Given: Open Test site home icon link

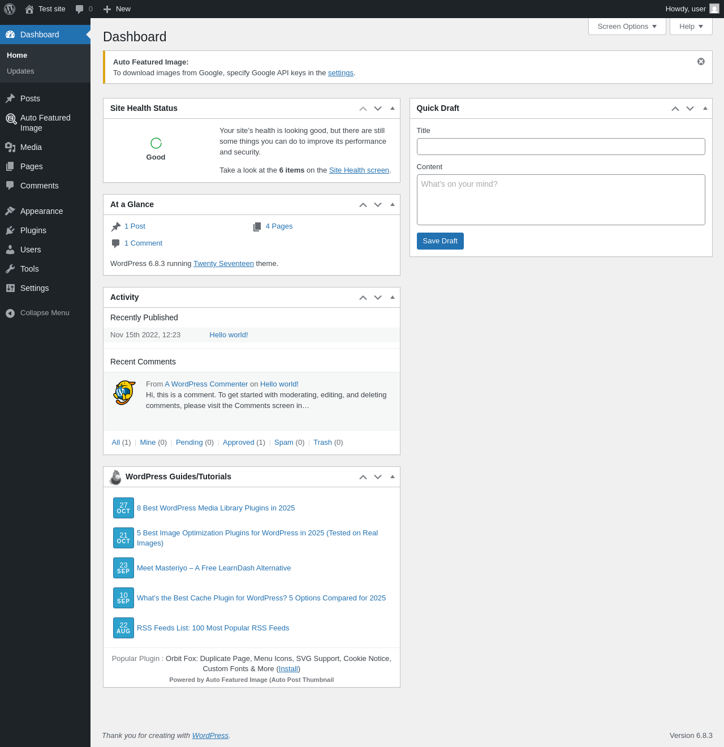Looking at the screenshot, I should (45, 9).
